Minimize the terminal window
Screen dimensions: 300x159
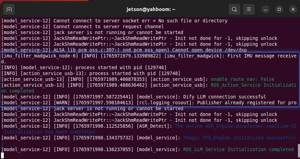[x=265, y=9]
